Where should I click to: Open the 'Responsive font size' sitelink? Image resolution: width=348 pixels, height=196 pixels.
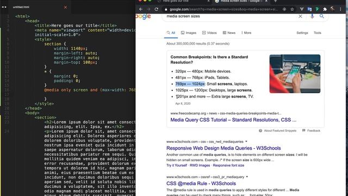coord(228,166)
